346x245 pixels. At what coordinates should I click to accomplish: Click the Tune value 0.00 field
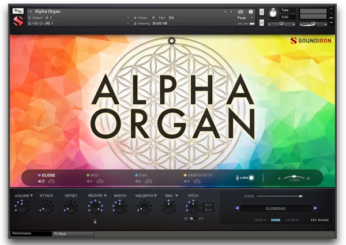288,17
